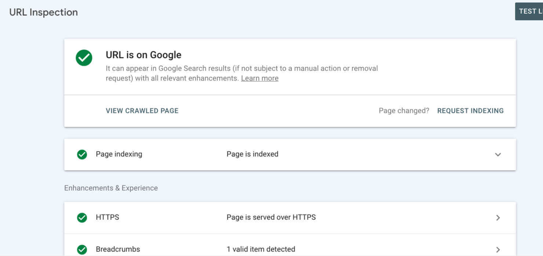Click the Page is indexed status text
The height and width of the screenshot is (256, 543).
coord(252,154)
